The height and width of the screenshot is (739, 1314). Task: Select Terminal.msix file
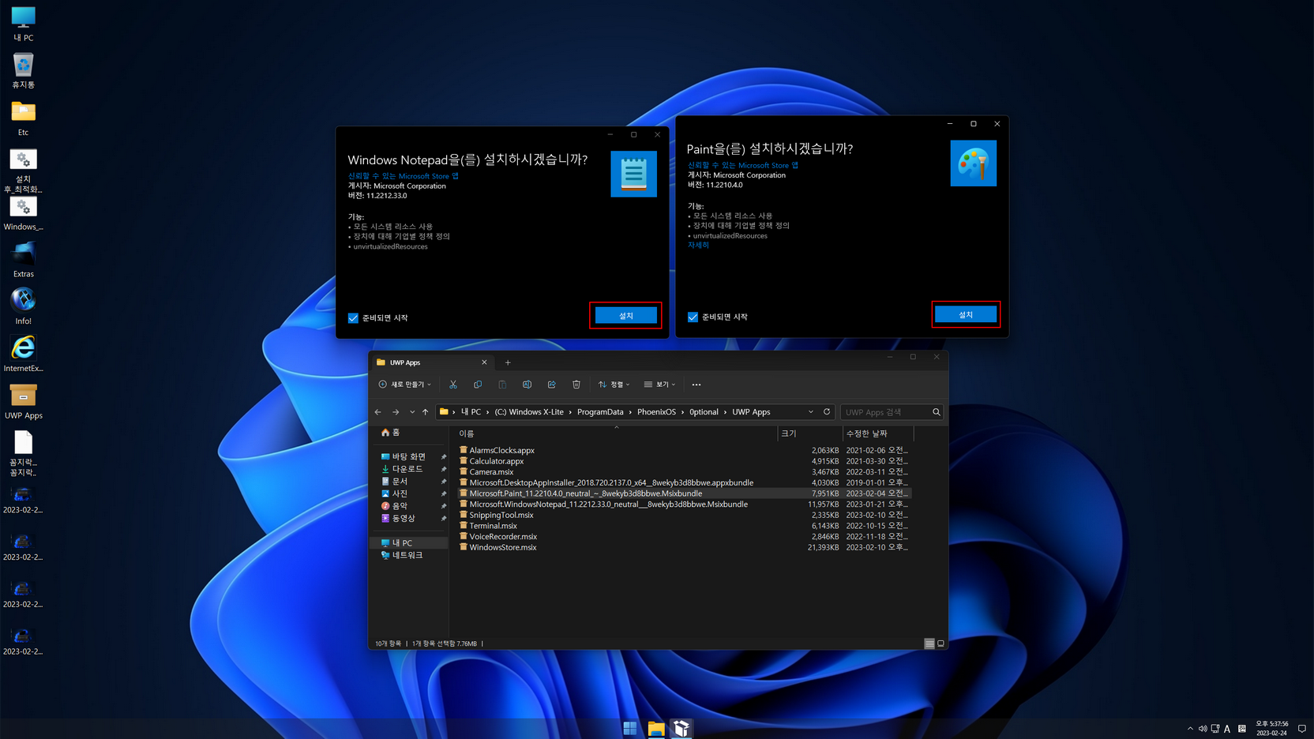coord(493,526)
